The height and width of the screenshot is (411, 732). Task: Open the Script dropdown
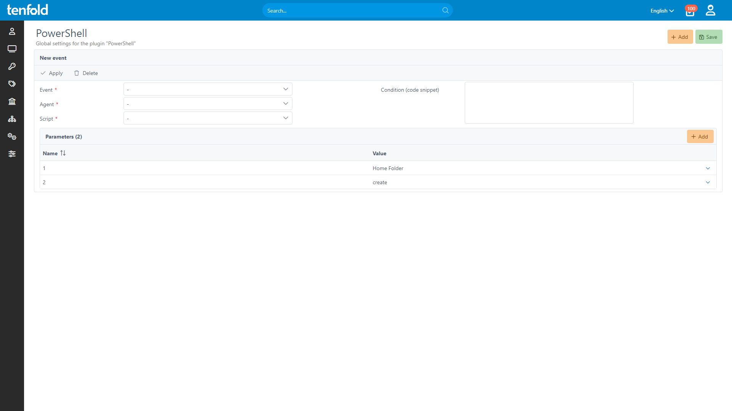208,118
